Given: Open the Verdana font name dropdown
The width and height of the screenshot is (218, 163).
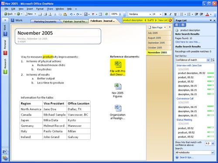Looking at the screenshot, I should [x=150, y=14].
